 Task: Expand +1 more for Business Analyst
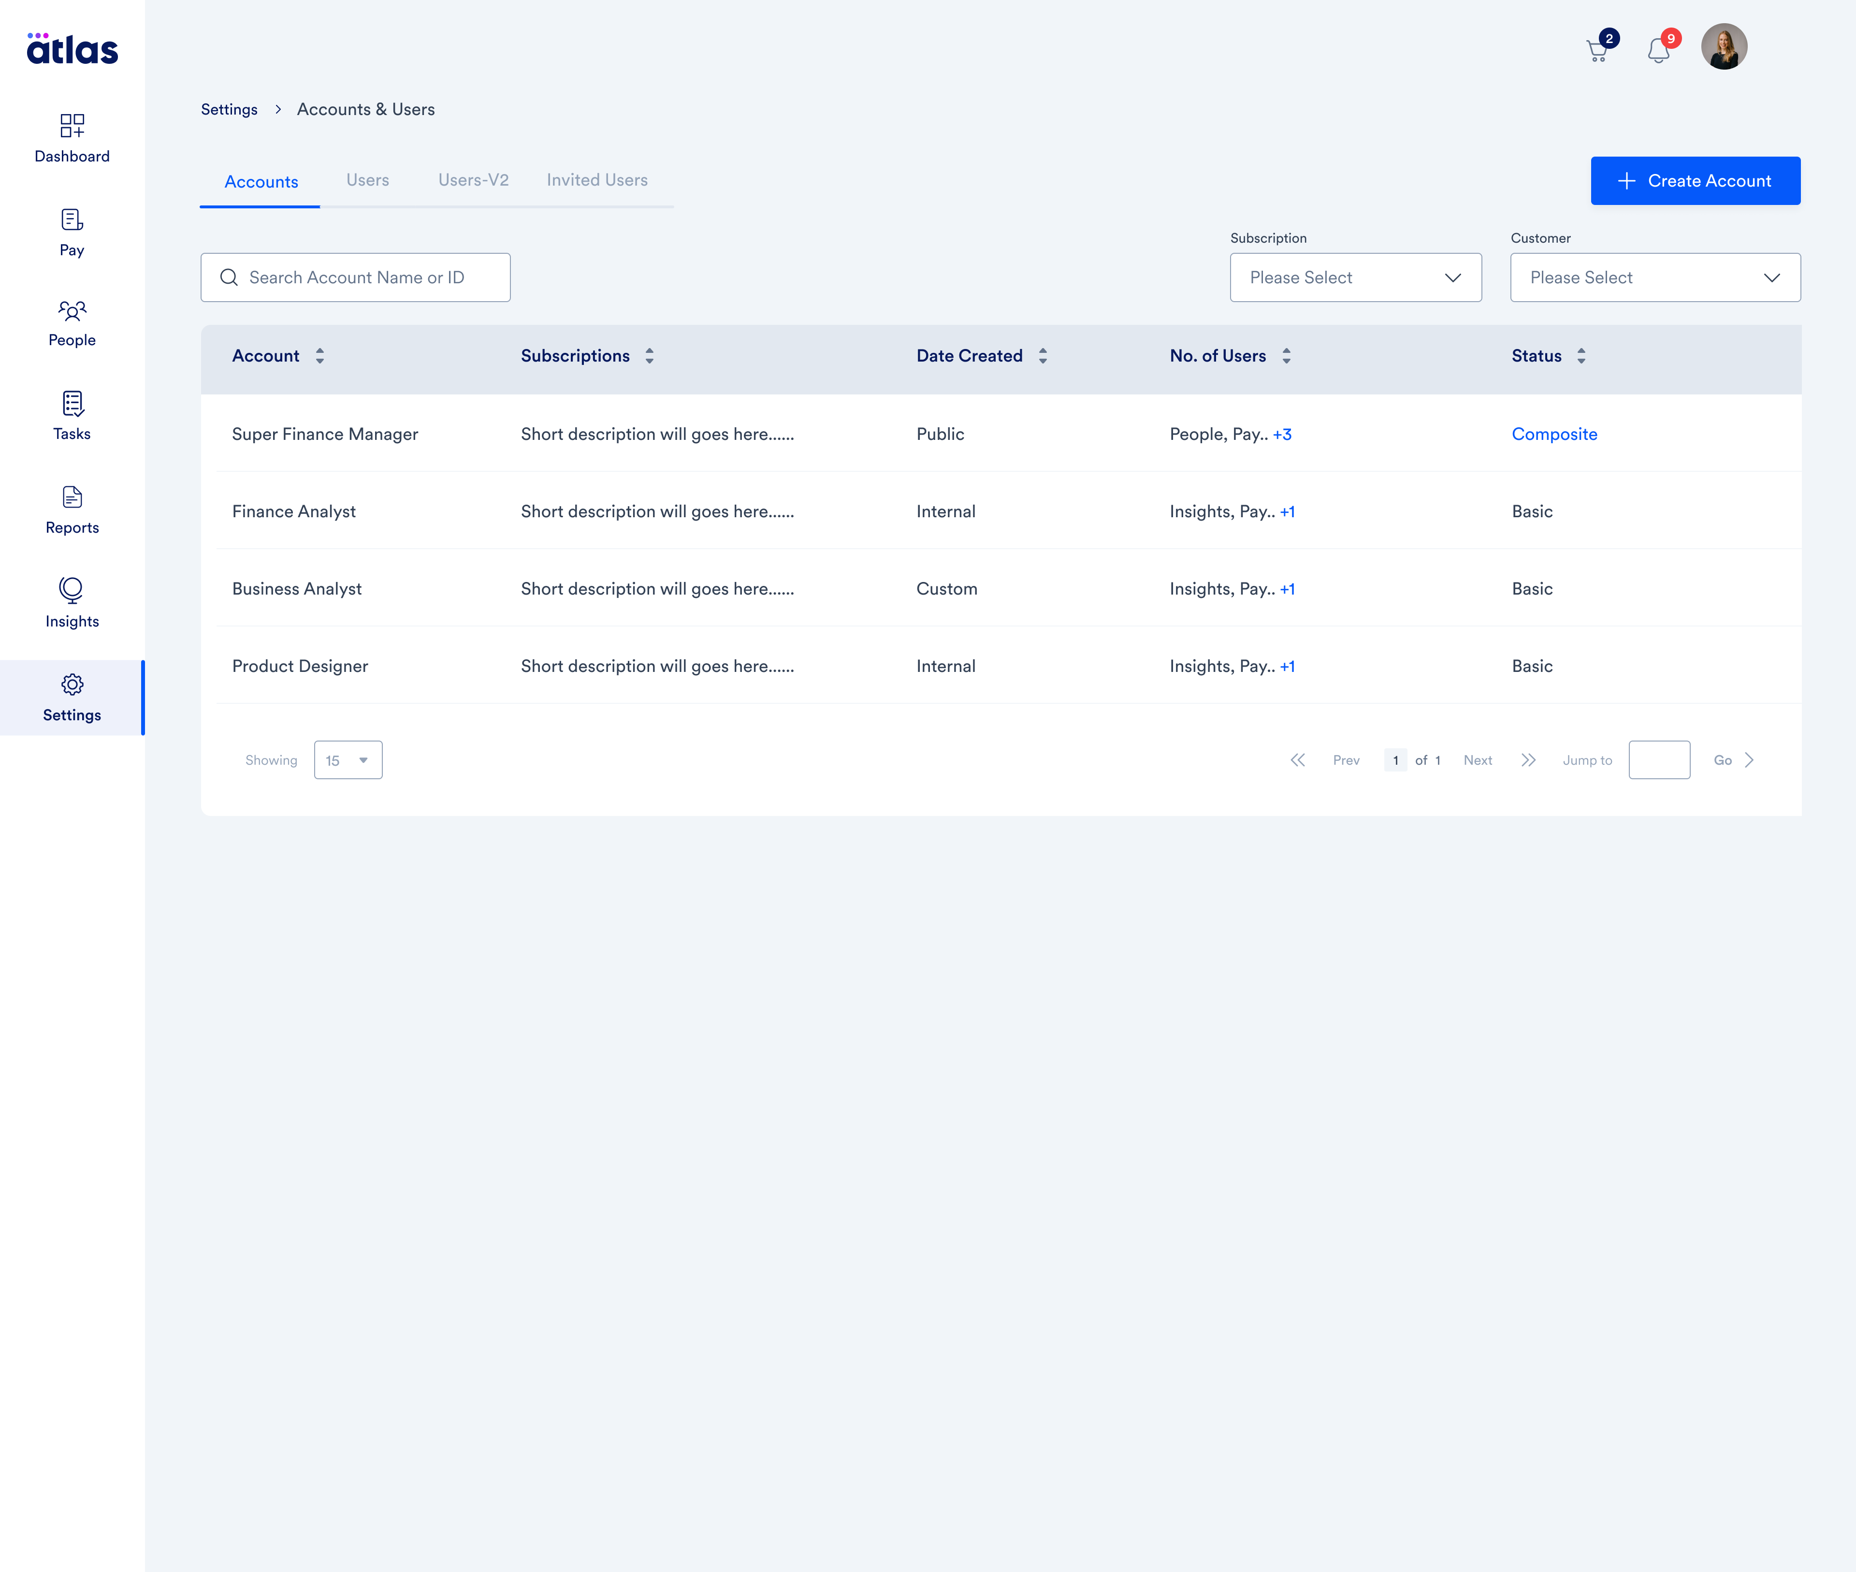[1287, 589]
